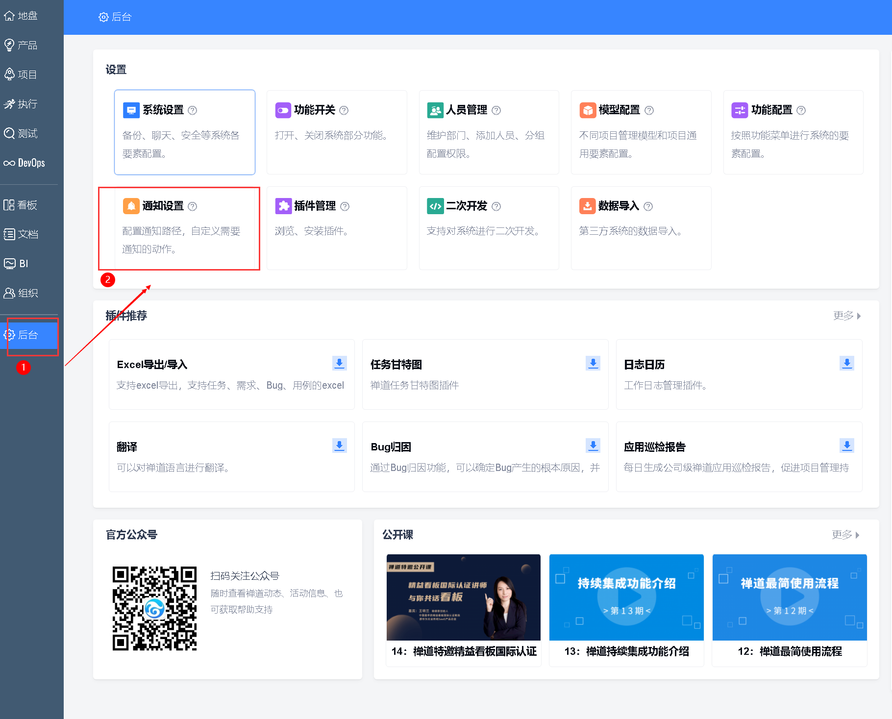Play the 禅道最简使用流程 video thumbnail

coord(790,597)
